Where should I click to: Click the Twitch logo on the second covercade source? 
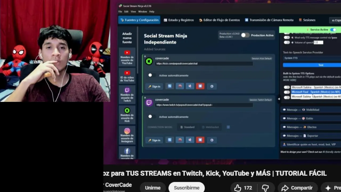click(149, 103)
